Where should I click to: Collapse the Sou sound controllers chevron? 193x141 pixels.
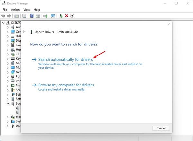[x=8, y=104]
